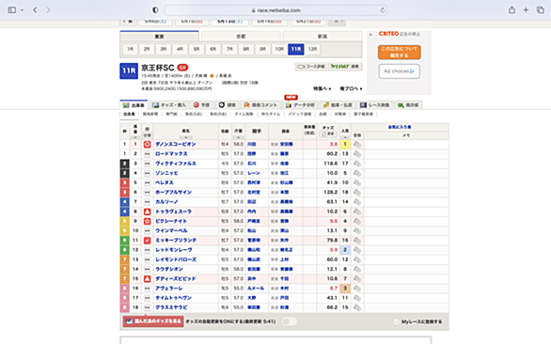Register アヴェラーレ as favorite horse icon
The height and width of the screenshot is (344, 551).
tap(357, 289)
